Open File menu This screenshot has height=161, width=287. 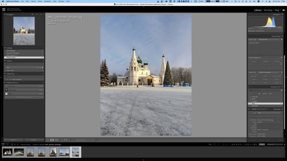coord(22,1)
